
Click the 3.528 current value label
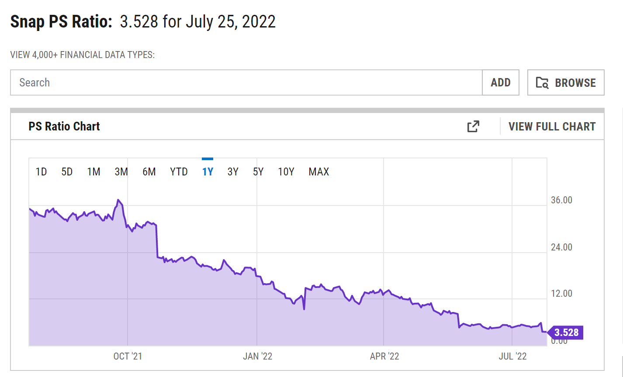click(x=566, y=333)
